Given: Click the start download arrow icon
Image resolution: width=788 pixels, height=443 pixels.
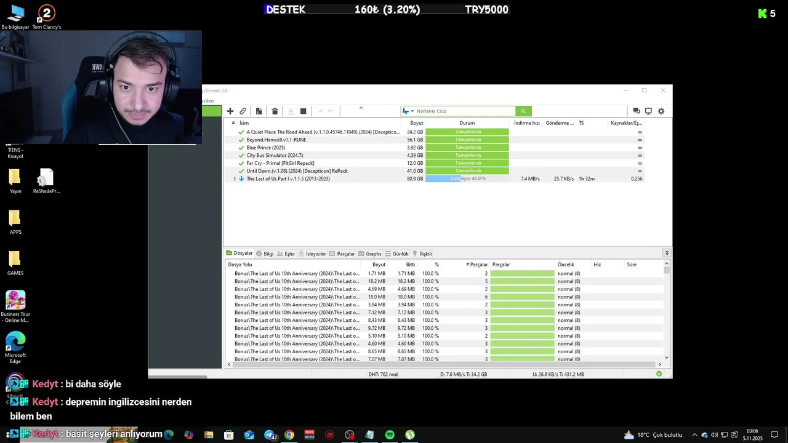Looking at the screenshot, I should [291, 111].
